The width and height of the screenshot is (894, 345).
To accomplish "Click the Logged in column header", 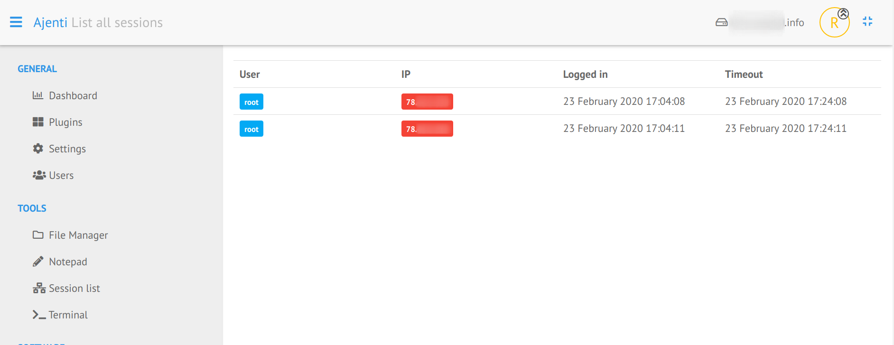I will coord(585,75).
